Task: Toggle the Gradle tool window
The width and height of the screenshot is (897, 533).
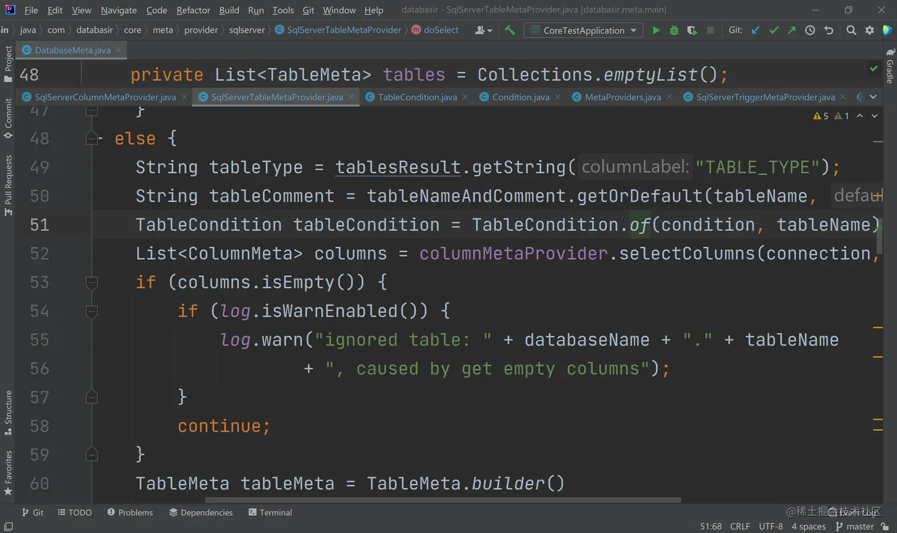Action: 890,66
